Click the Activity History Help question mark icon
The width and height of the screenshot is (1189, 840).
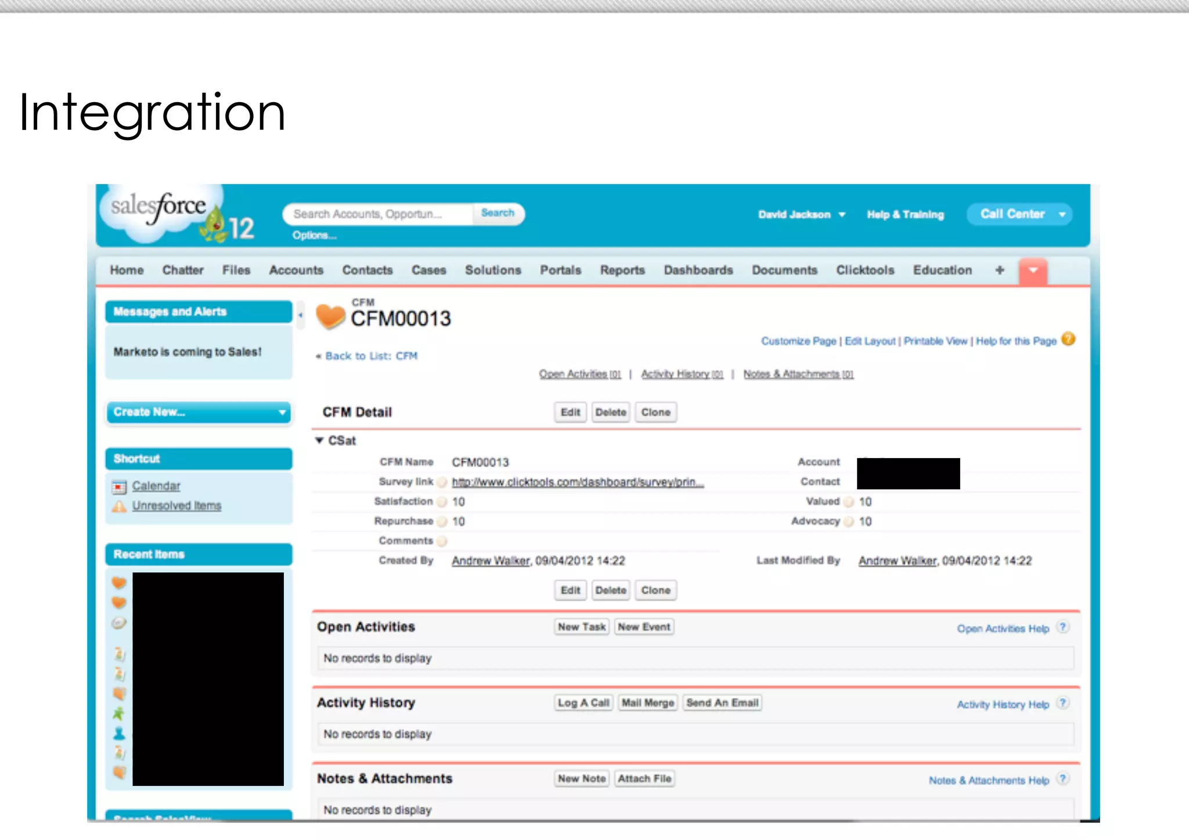(1062, 704)
